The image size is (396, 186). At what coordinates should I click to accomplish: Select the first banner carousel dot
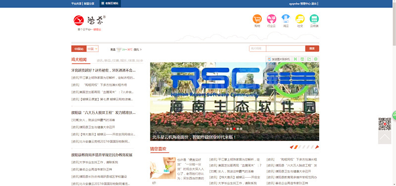pos(228,129)
